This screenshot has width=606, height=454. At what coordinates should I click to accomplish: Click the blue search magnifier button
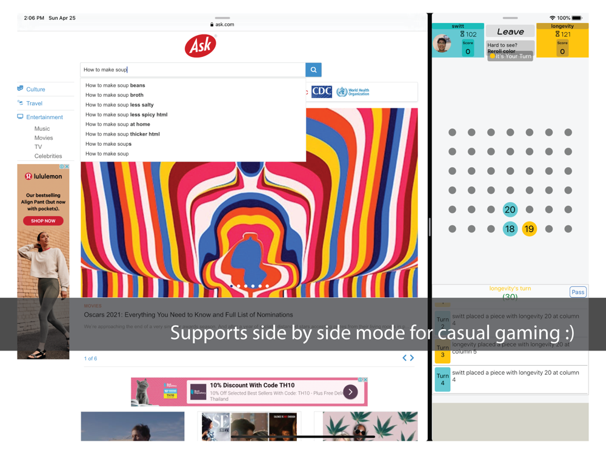pyautogui.click(x=313, y=70)
